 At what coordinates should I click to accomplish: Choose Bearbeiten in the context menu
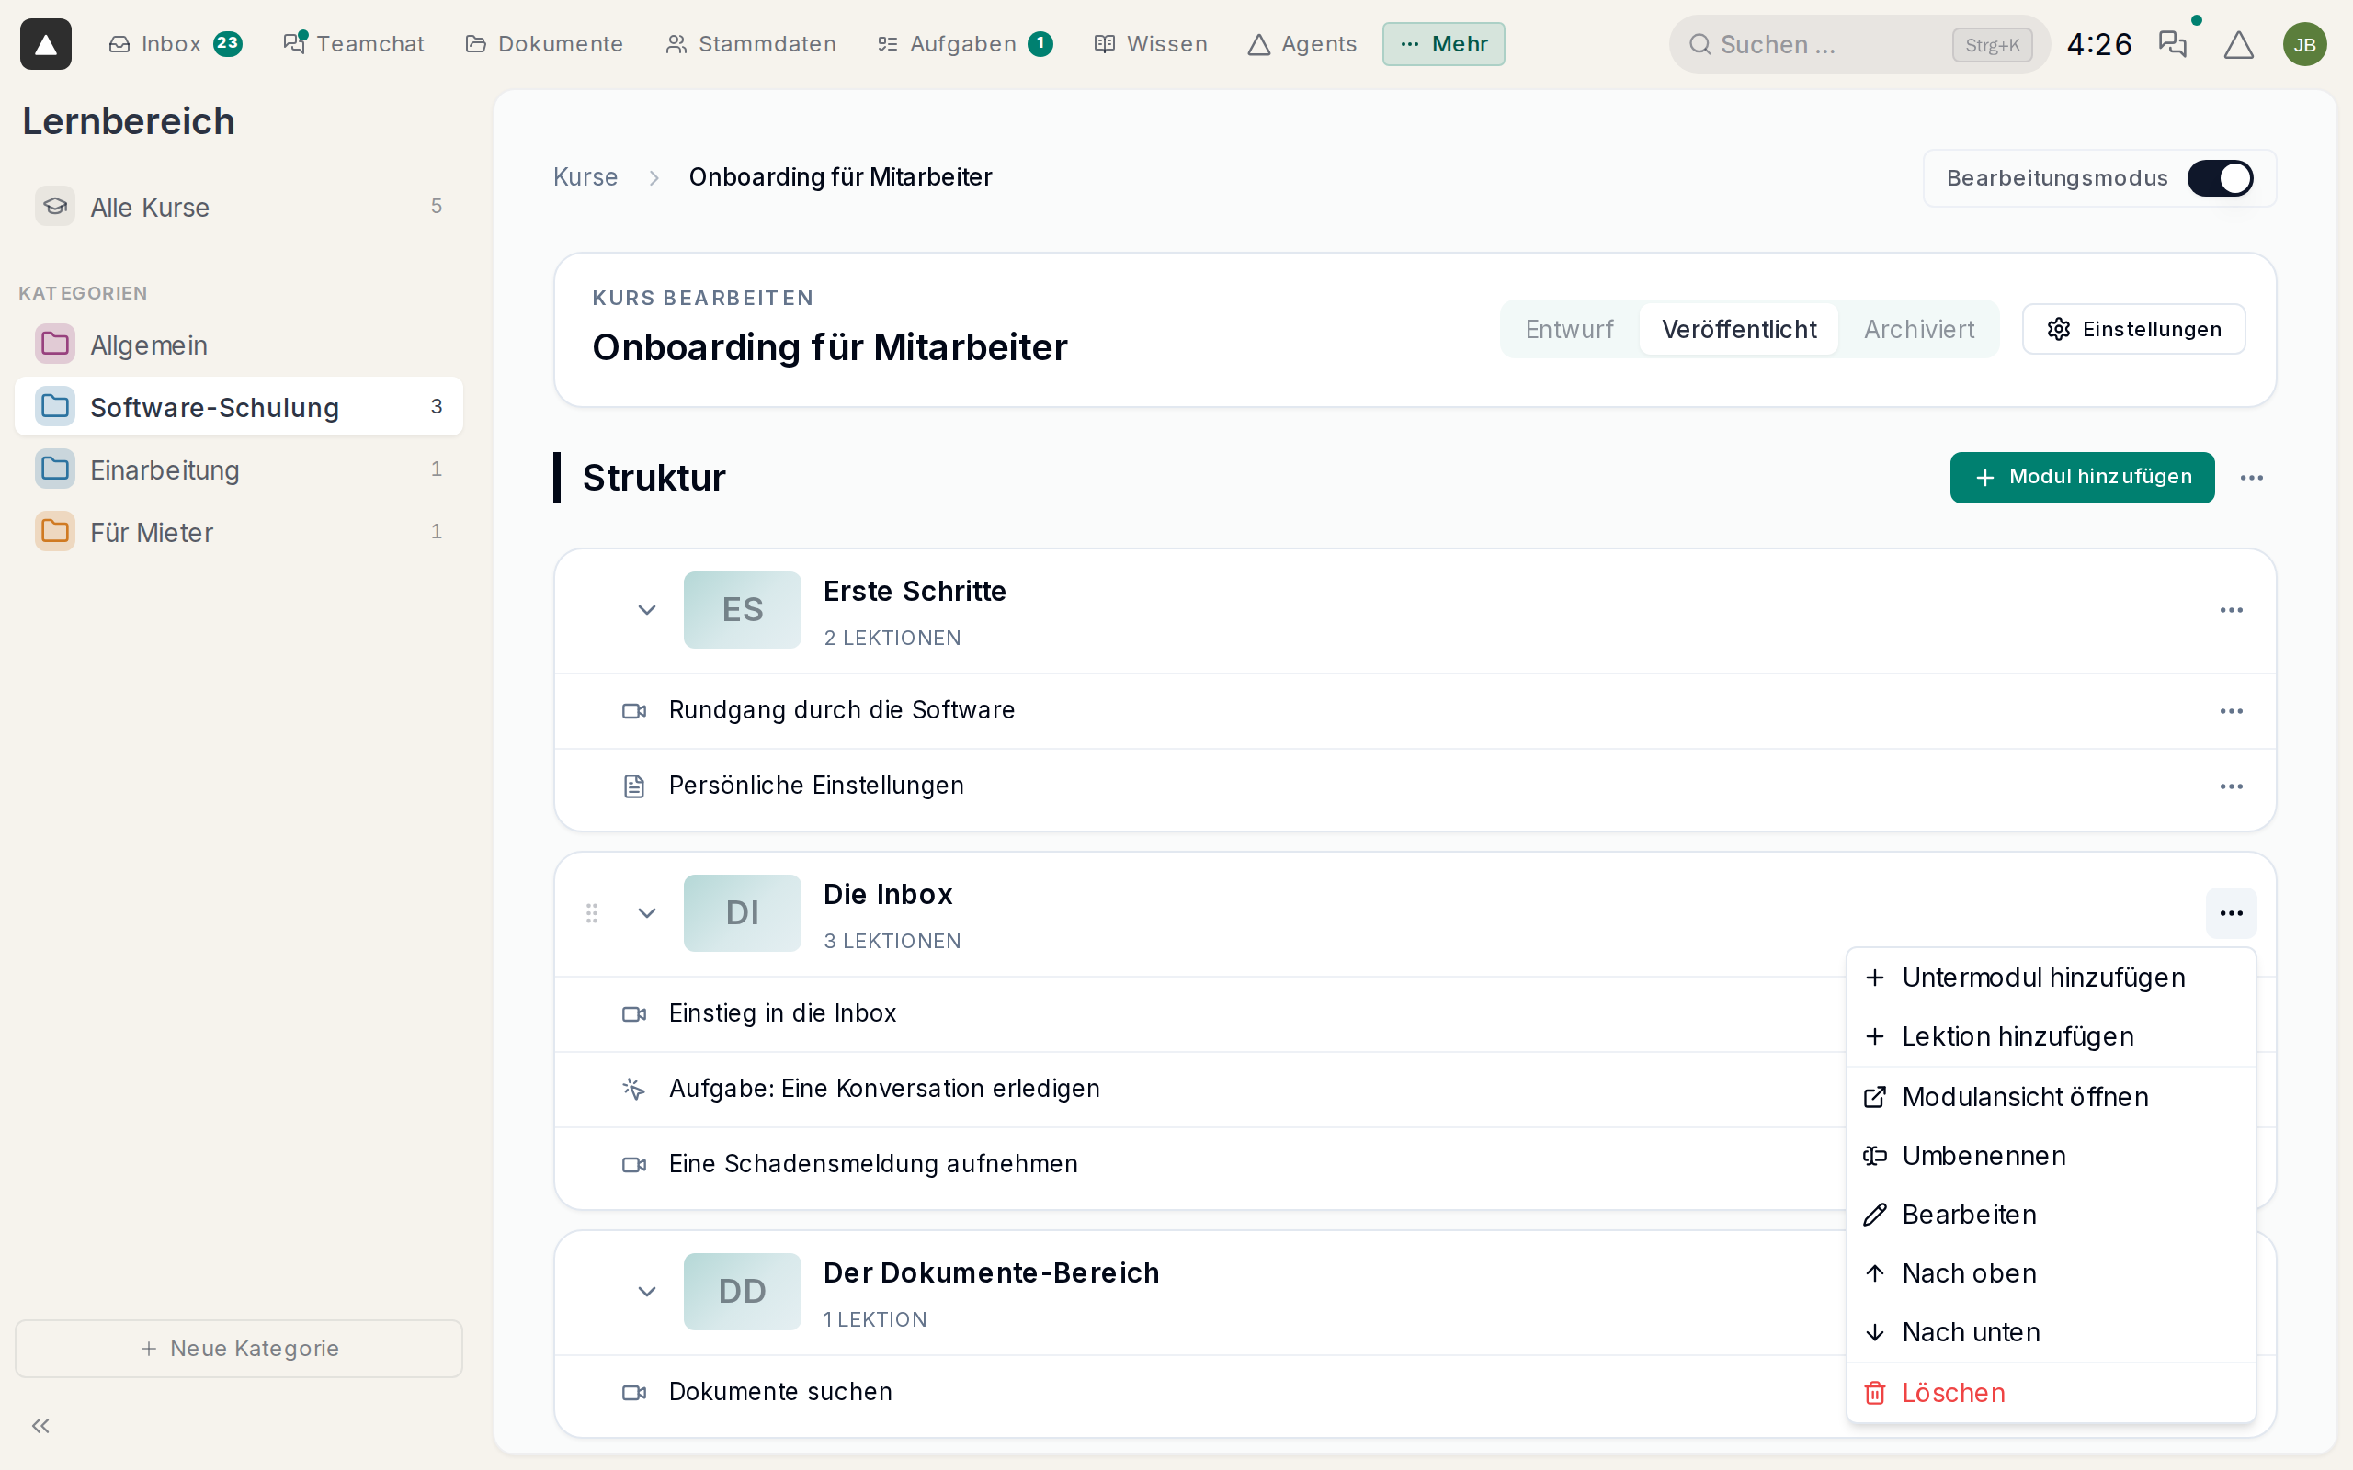2050,1216
